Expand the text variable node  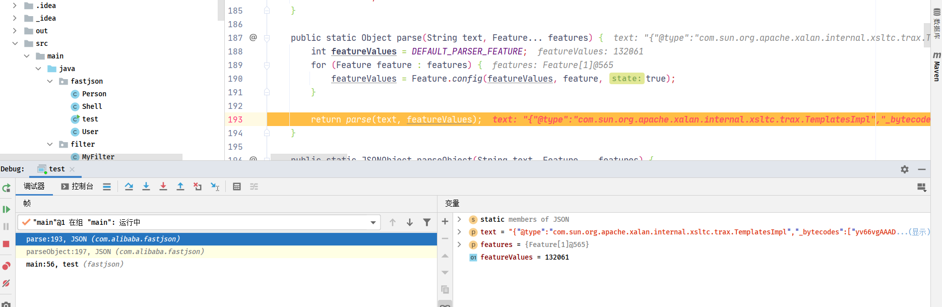(x=459, y=232)
